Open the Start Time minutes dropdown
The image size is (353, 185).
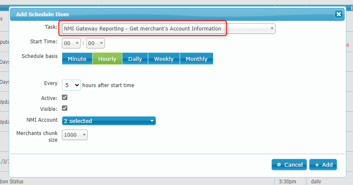[x=95, y=43]
